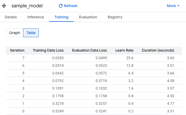This screenshot has width=186, height=115.
Task: Open the More dropdown menu
Action: click(x=173, y=6)
